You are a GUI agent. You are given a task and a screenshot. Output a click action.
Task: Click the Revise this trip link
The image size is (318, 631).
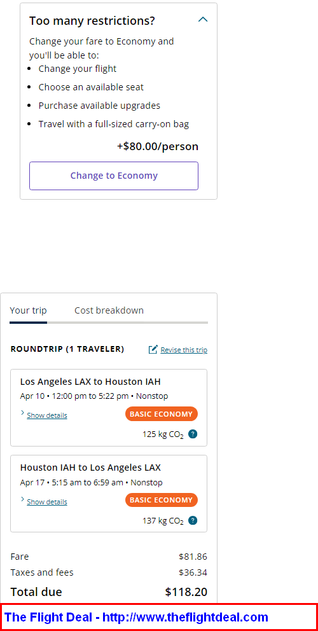click(x=184, y=350)
